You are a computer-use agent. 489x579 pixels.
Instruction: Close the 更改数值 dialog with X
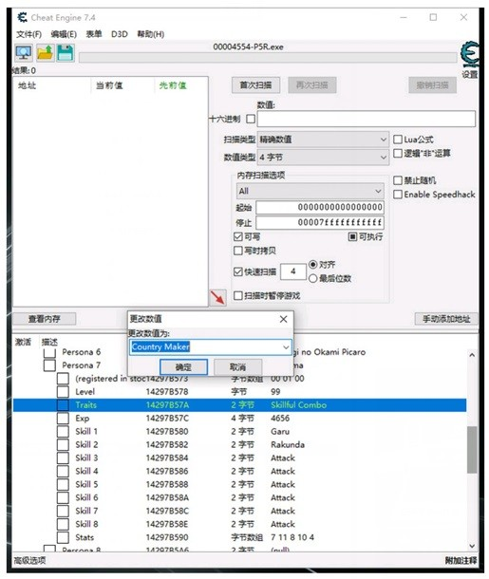[x=283, y=319]
